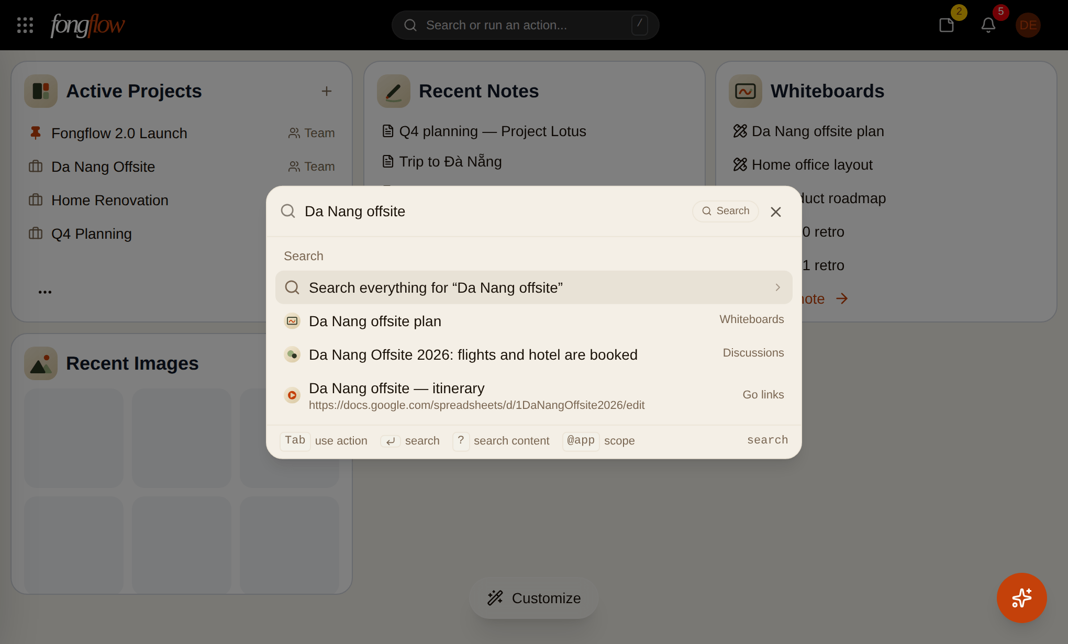The height and width of the screenshot is (644, 1068).
Task: Click the Recent Images panel icon
Action: pyautogui.click(x=41, y=363)
